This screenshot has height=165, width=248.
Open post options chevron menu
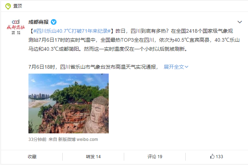240,22
